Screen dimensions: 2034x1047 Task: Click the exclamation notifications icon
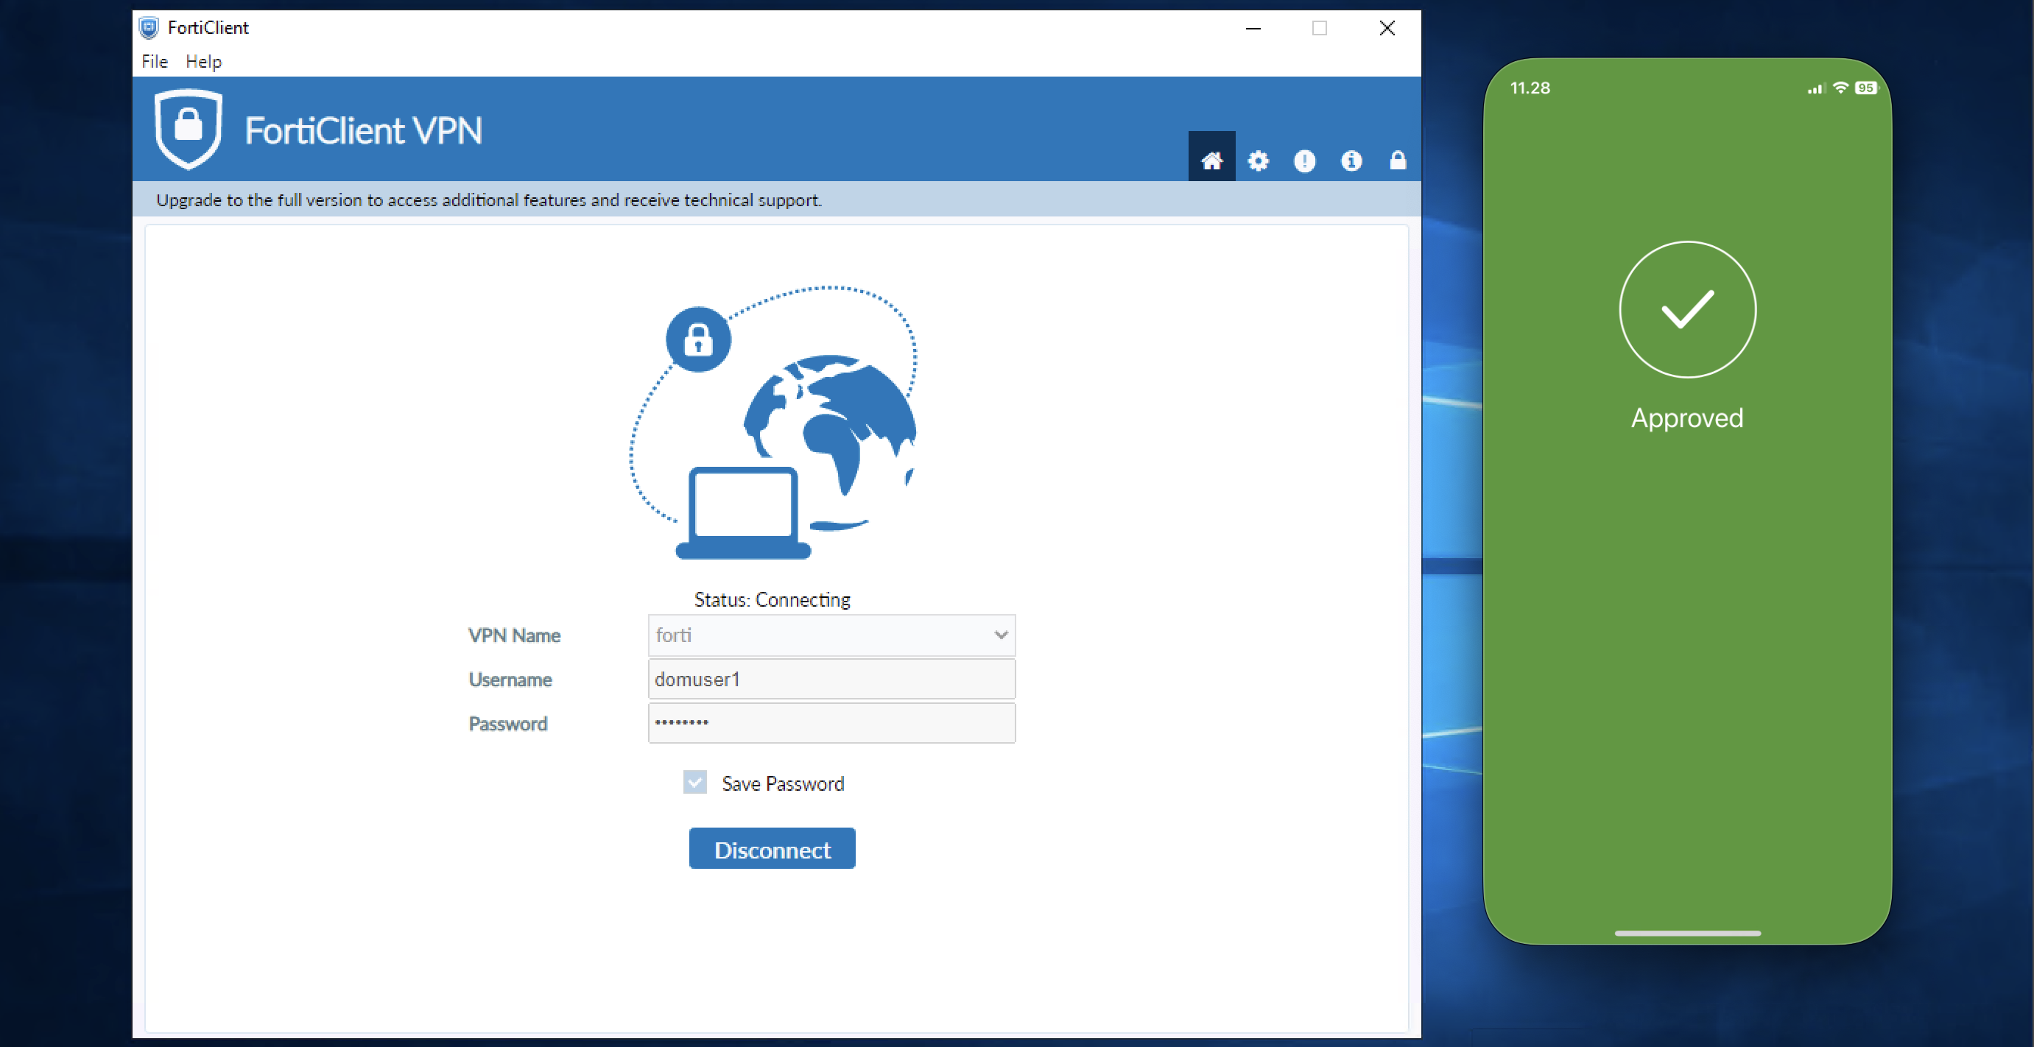point(1304,161)
